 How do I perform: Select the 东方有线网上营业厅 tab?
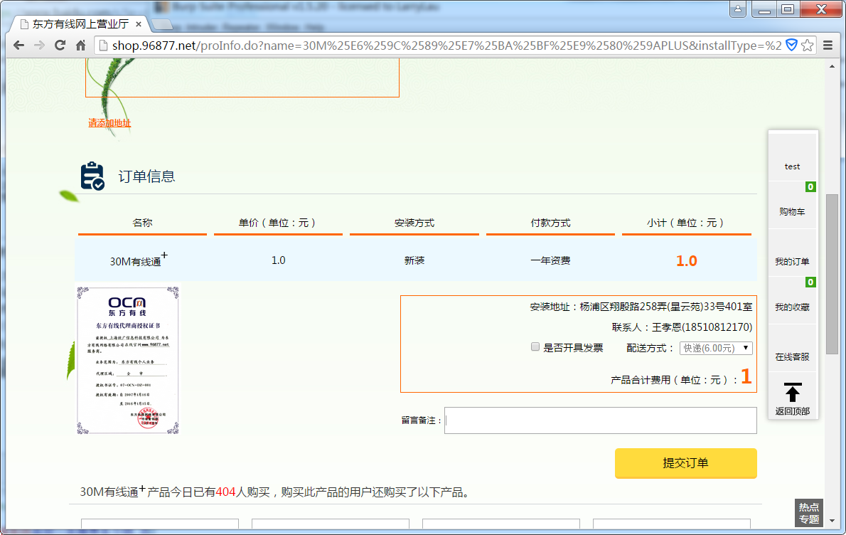(80, 24)
